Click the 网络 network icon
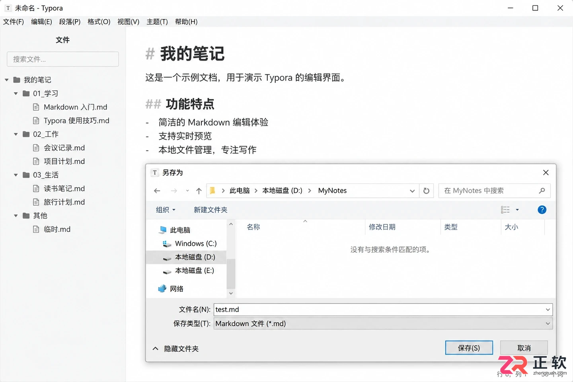Image resolution: width=573 pixels, height=382 pixels. [x=162, y=289]
